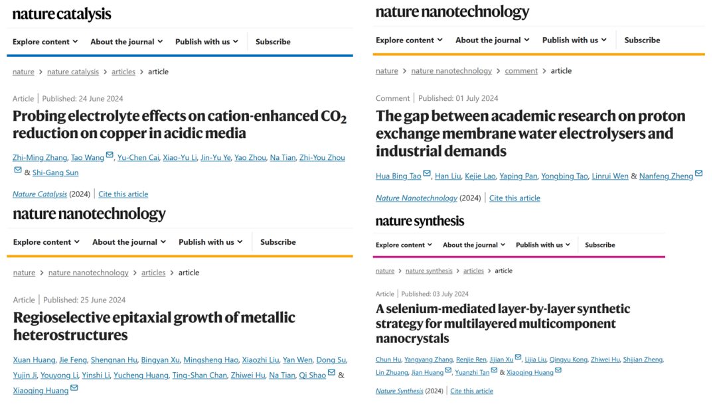Image resolution: width=717 pixels, height=404 pixels.
Task: Click the email envelope icon beside Tao Wang
Action: (x=110, y=155)
